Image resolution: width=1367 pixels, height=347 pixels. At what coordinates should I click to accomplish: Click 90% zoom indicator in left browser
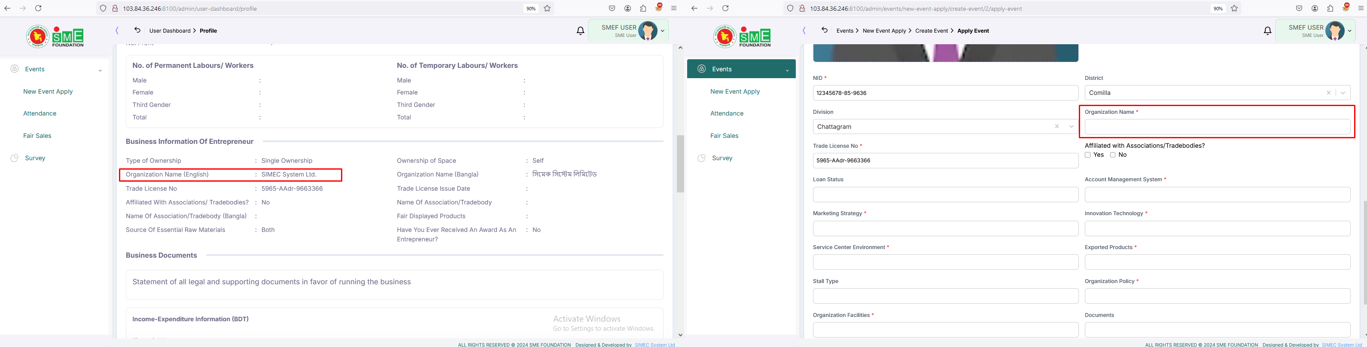531,9
